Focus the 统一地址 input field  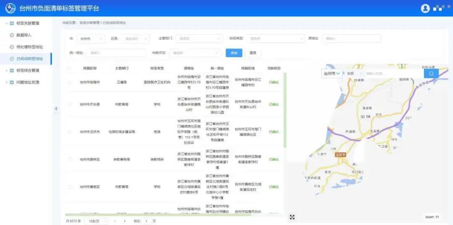pos(116,53)
